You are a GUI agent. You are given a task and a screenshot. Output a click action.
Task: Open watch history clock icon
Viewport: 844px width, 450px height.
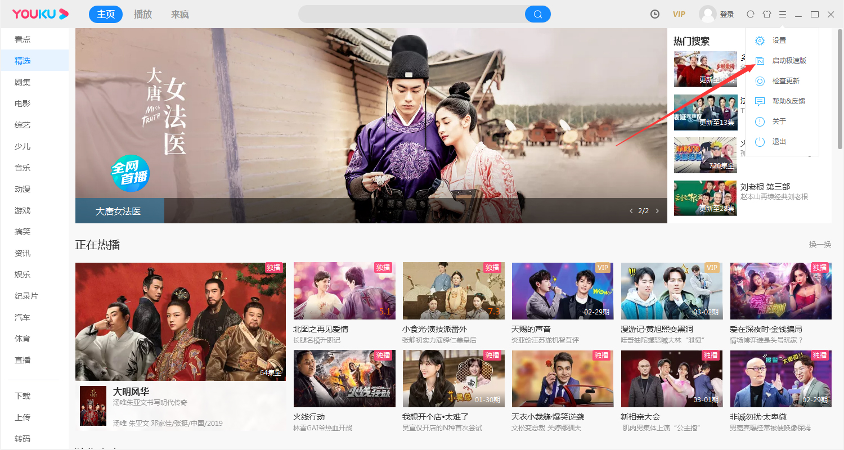pyautogui.click(x=655, y=14)
